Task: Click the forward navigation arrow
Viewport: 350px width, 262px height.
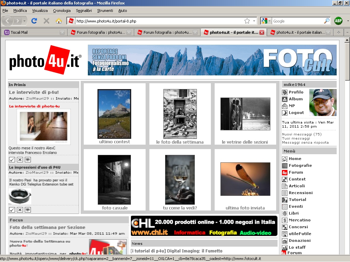Action: point(17,21)
